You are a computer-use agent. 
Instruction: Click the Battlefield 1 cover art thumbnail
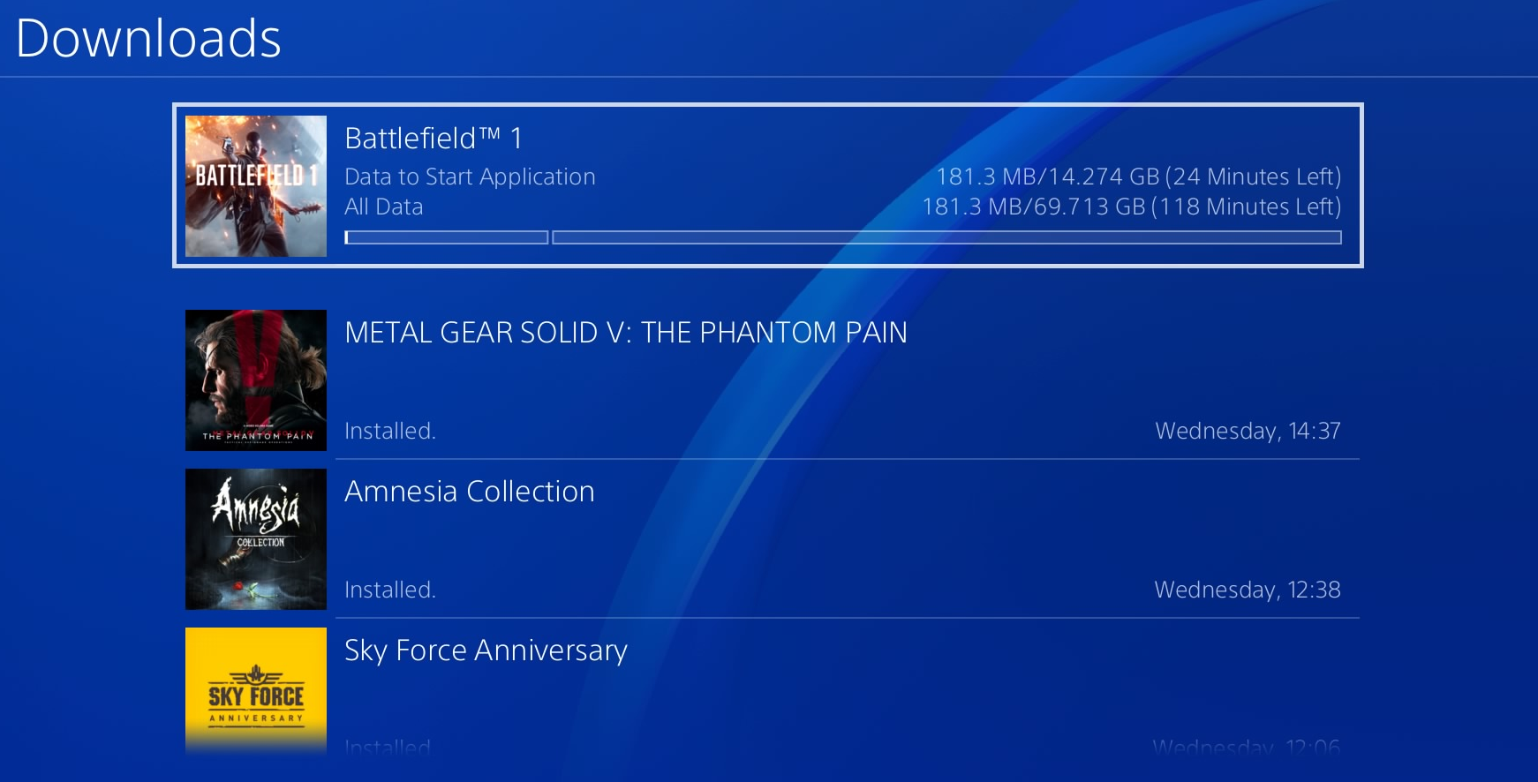pyautogui.click(x=256, y=186)
